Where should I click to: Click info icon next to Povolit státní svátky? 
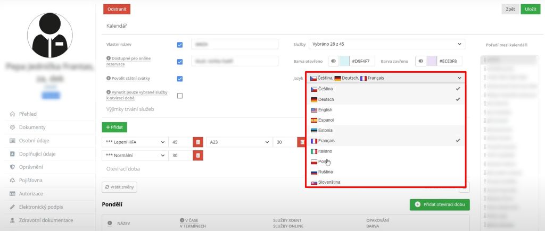[x=109, y=78]
